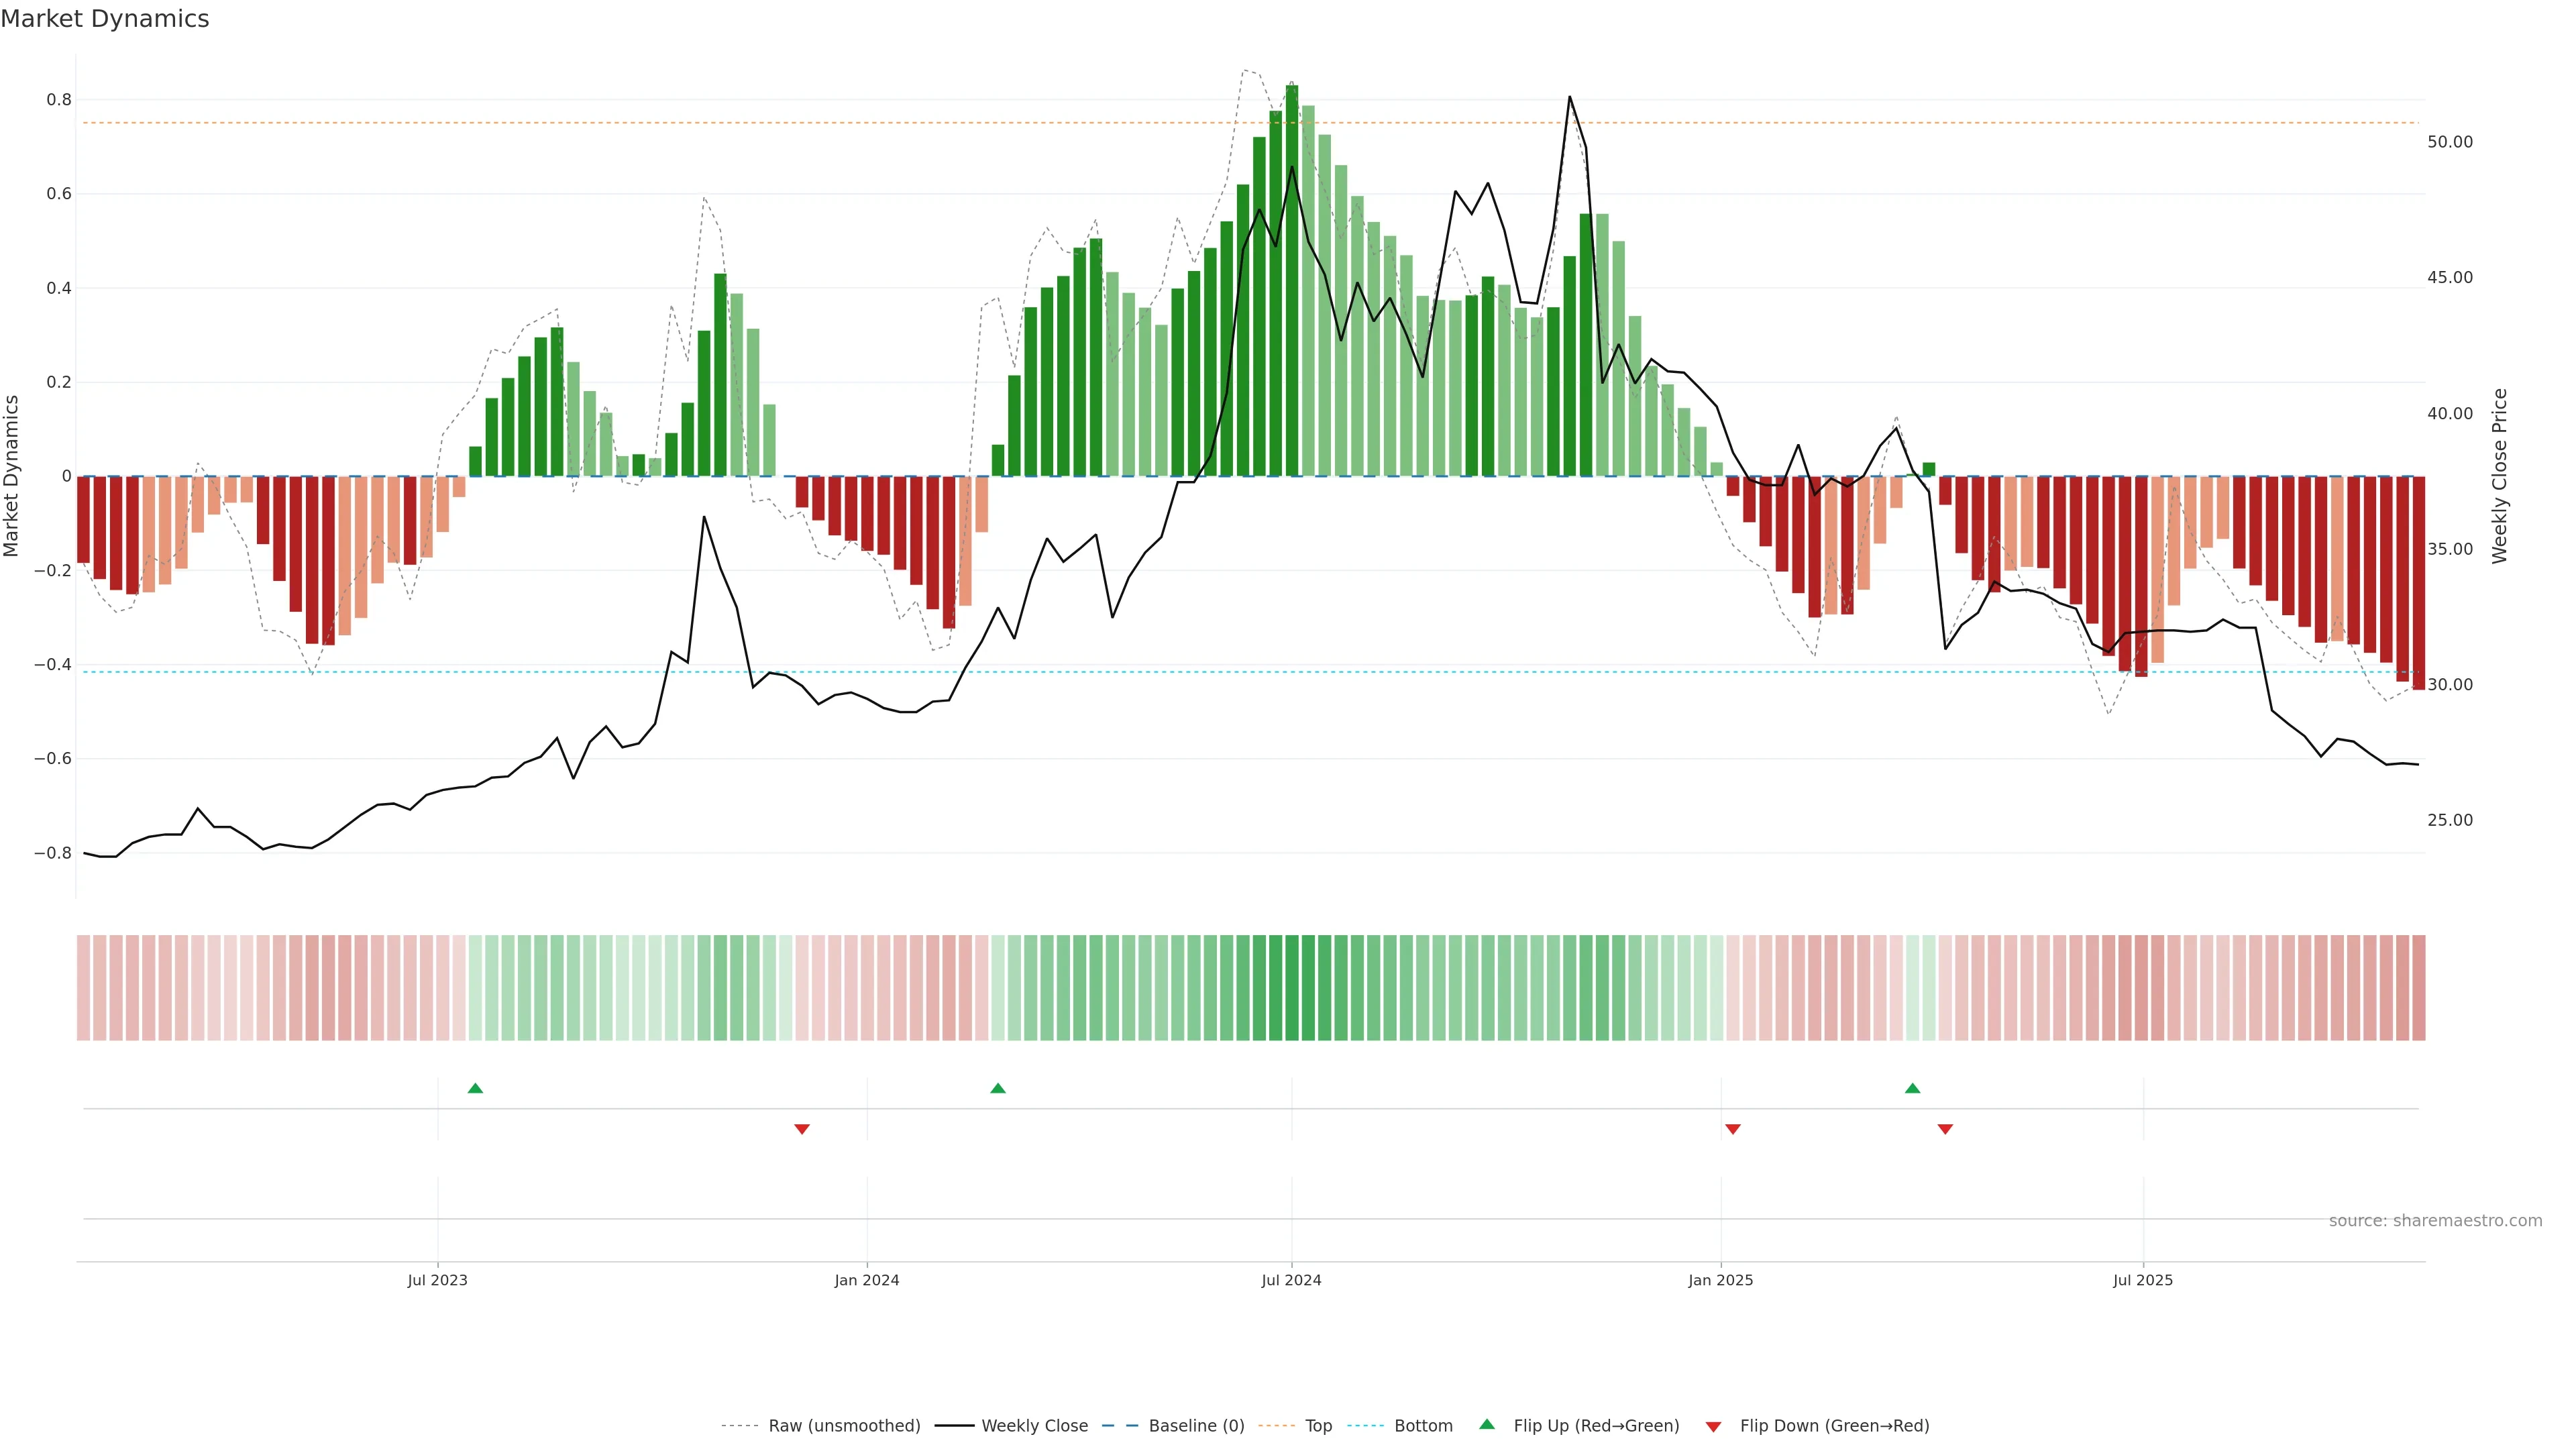Click the red flip-down triangle at Jan 2025

1733,1129
